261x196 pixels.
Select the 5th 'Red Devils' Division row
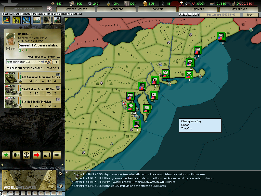click(x=32, y=102)
